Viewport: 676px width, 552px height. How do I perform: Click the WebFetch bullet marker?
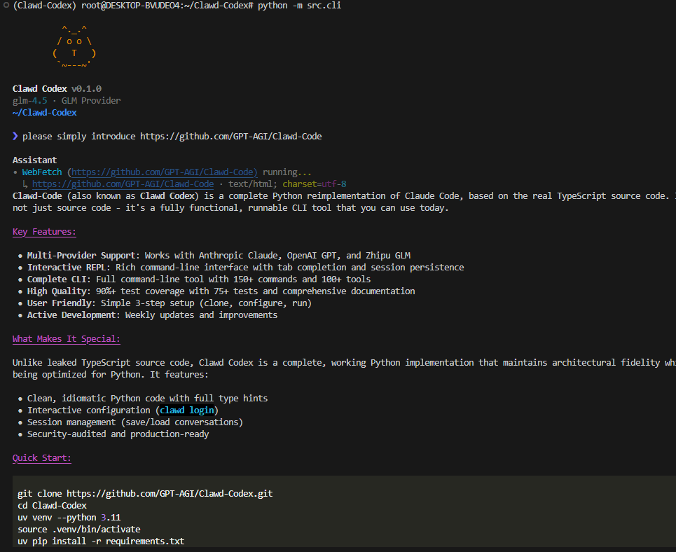pyautogui.click(x=16, y=171)
